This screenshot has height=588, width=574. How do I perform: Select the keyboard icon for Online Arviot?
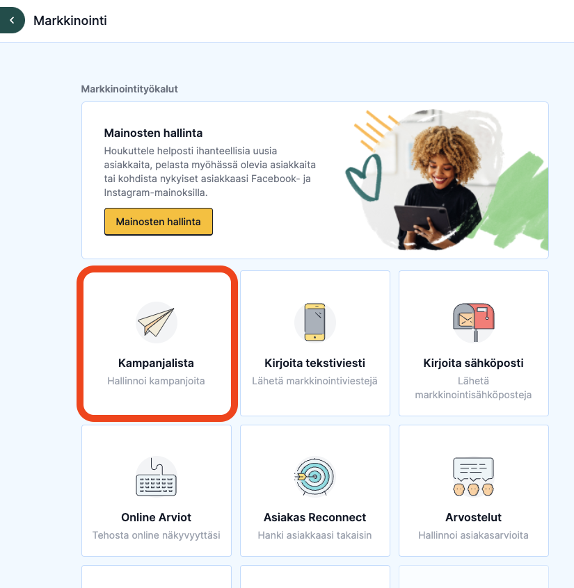pyautogui.click(x=156, y=477)
